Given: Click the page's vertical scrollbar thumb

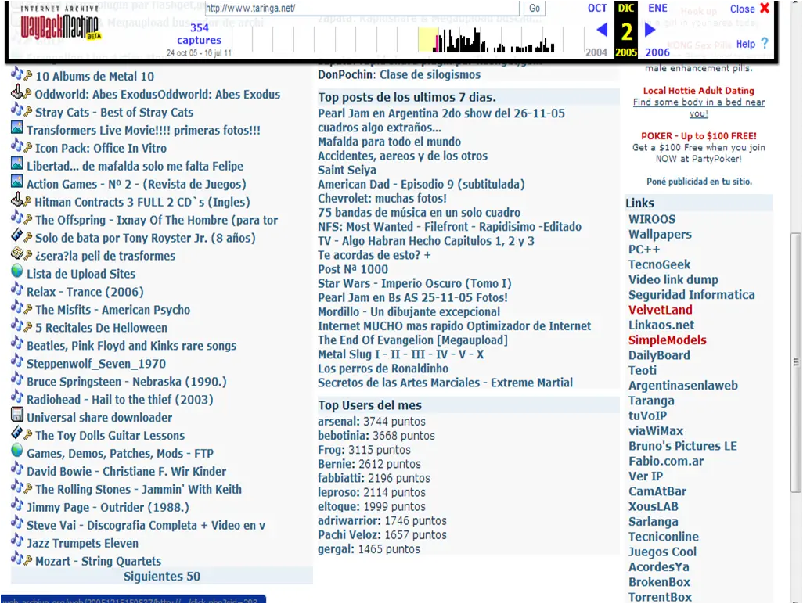Looking at the screenshot, I should (795, 362).
